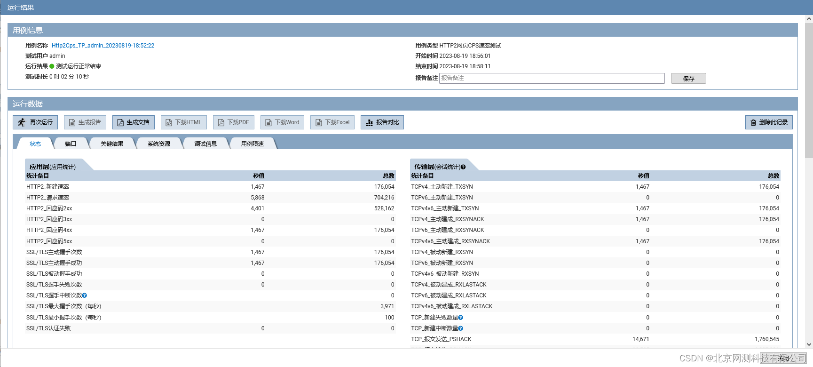813x367 pixels.
Task: Click the running-man icon on 再次运行
Action: click(x=22, y=122)
